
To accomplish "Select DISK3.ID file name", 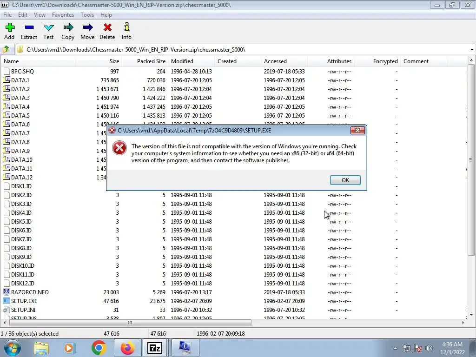I will [21, 204].
